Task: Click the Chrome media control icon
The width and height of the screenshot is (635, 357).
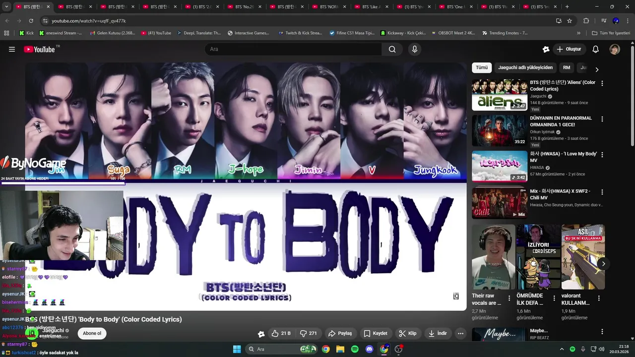Action: point(604,21)
